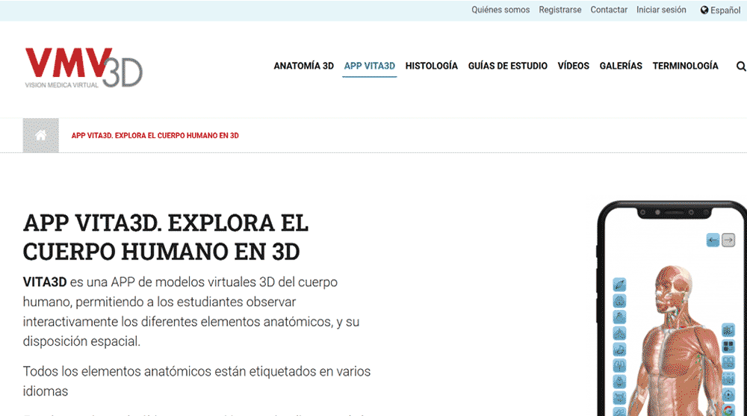Go to the VÍDEOS section
Viewport: 747px width, 416px height.
[573, 66]
